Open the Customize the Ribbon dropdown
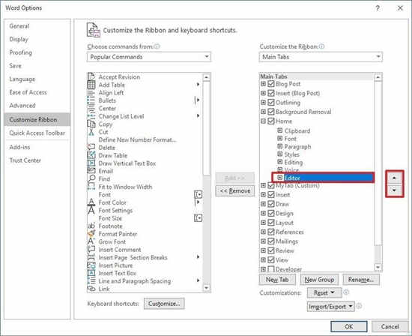The height and width of the screenshot is (336, 412). click(x=321, y=57)
